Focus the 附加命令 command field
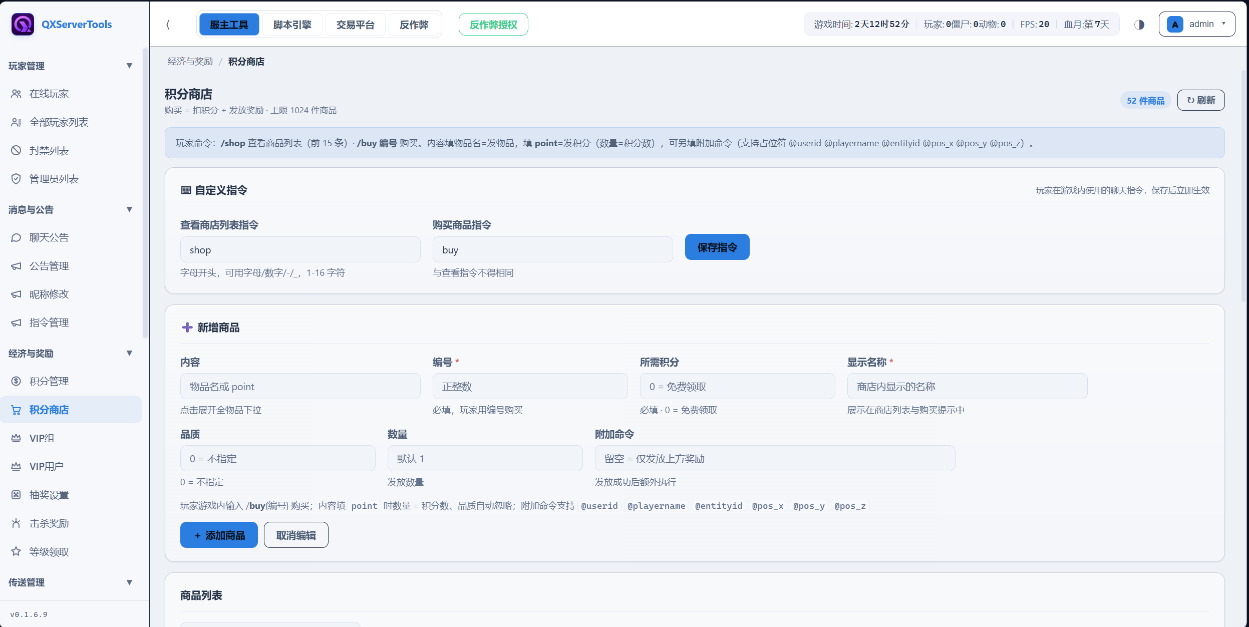The width and height of the screenshot is (1249, 627). pyautogui.click(x=775, y=458)
